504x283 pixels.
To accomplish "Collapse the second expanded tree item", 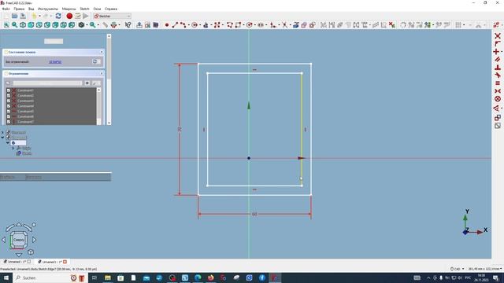I will click(x=2, y=138).
